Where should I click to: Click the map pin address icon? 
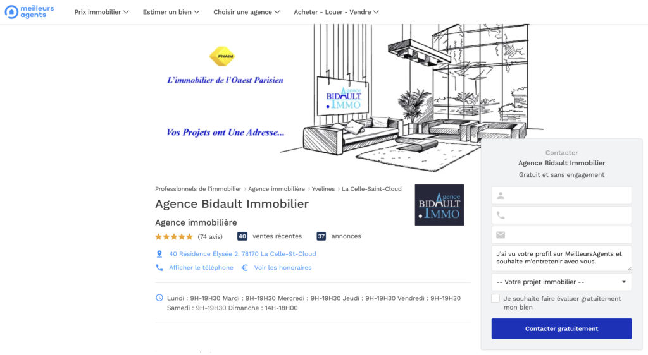coord(159,254)
